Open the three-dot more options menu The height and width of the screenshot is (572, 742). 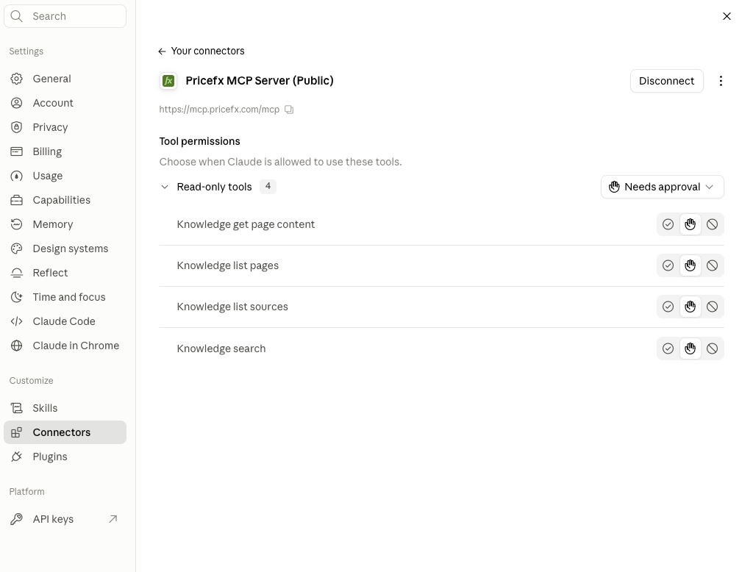[721, 81]
